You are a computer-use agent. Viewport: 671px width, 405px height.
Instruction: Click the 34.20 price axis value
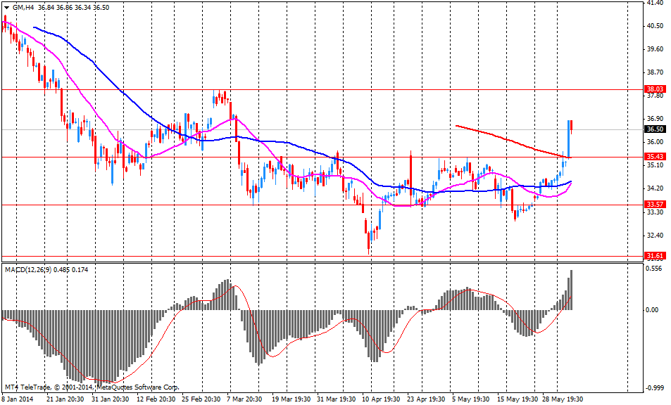[x=656, y=188]
